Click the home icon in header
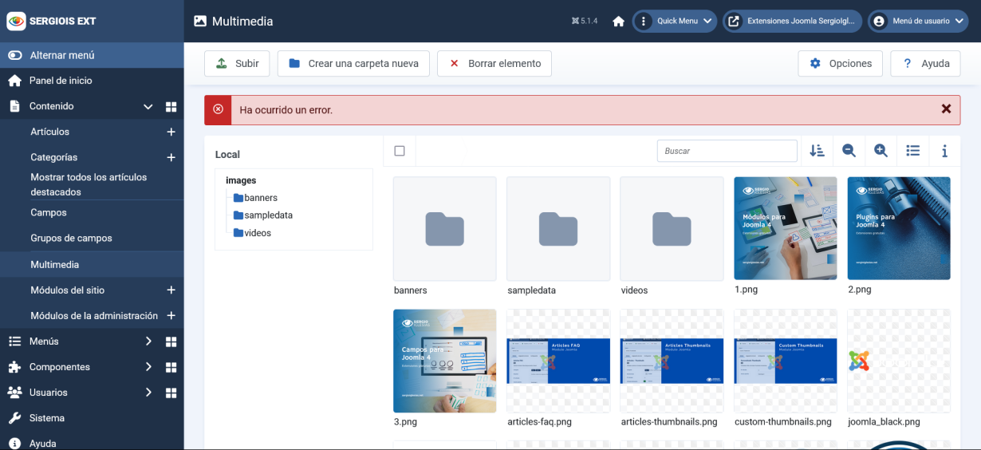 618,22
